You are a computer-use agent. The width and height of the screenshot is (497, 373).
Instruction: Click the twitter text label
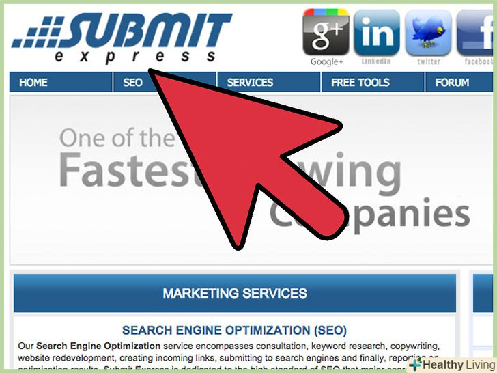coord(429,61)
